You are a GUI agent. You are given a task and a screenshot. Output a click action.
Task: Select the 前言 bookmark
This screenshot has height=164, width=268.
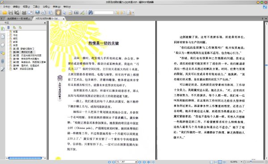[x=15, y=42]
